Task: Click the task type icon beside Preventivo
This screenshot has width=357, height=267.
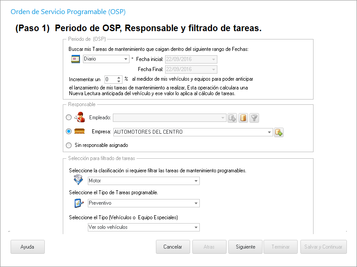Action: tap(79, 203)
